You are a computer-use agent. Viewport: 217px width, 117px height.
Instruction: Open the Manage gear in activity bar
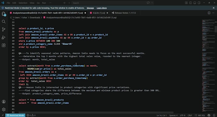pyautogui.click(x=4, y=110)
